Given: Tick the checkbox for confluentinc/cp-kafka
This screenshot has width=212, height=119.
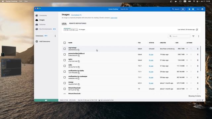Looking at the screenshot, I should 65,72.
